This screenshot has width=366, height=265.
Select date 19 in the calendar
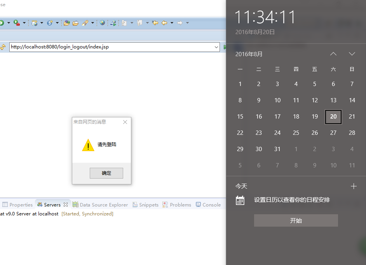(315, 117)
